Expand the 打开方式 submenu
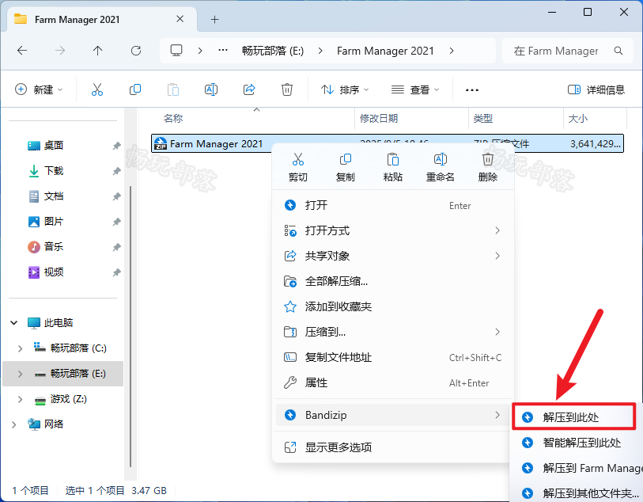This screenshot has width=643, height=502. [393, 230]
